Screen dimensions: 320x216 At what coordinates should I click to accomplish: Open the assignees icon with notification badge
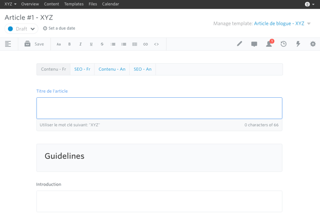tap(268, 44)
